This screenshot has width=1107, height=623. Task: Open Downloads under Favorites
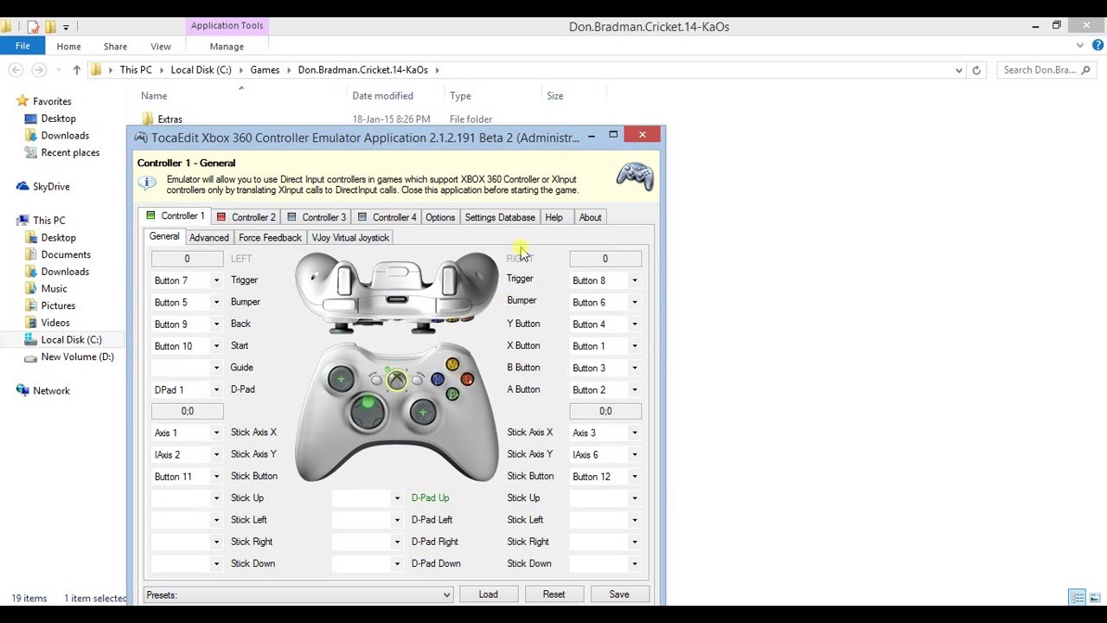coord(65,135)
